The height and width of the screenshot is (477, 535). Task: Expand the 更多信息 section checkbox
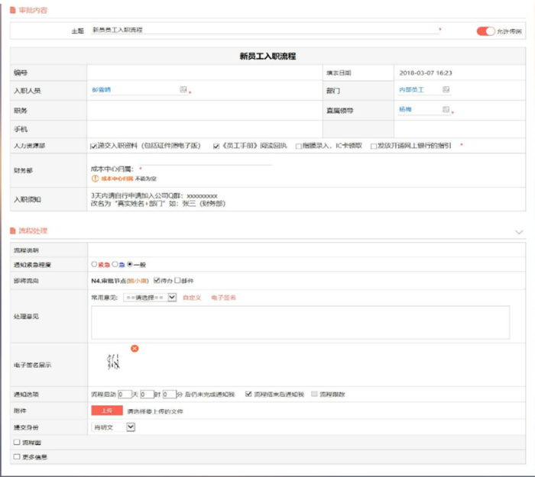point(17,456)
